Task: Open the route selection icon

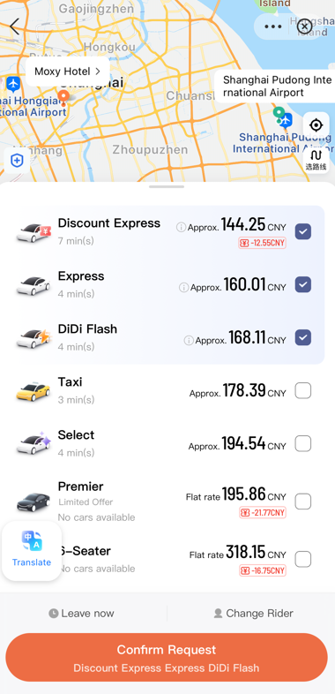Action: (x=316, y=160)
